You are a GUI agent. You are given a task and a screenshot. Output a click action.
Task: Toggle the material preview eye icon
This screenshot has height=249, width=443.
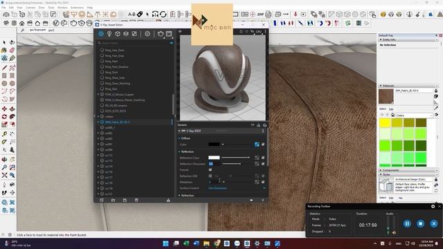[x=180, y=31]
